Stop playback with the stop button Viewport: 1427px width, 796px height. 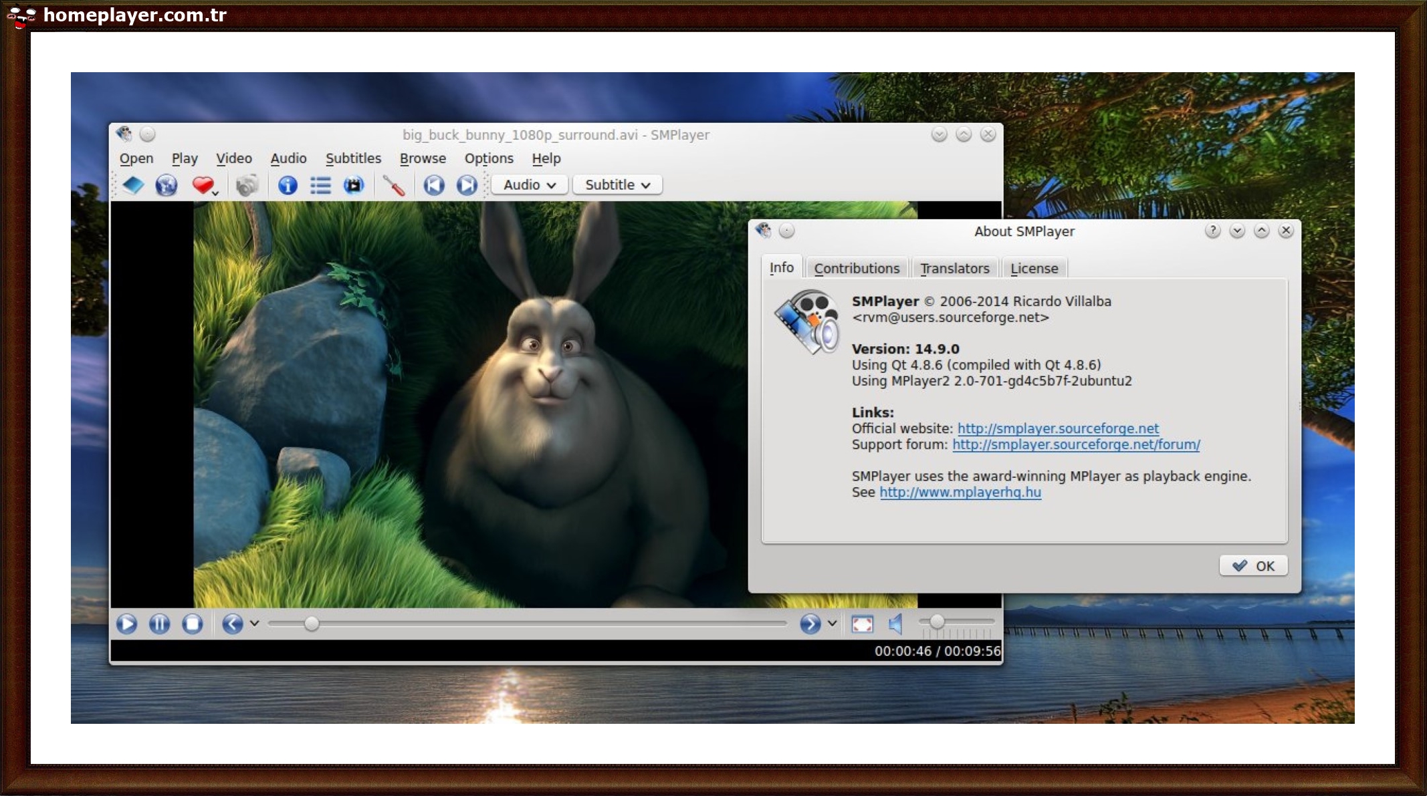tap(193, 624)
